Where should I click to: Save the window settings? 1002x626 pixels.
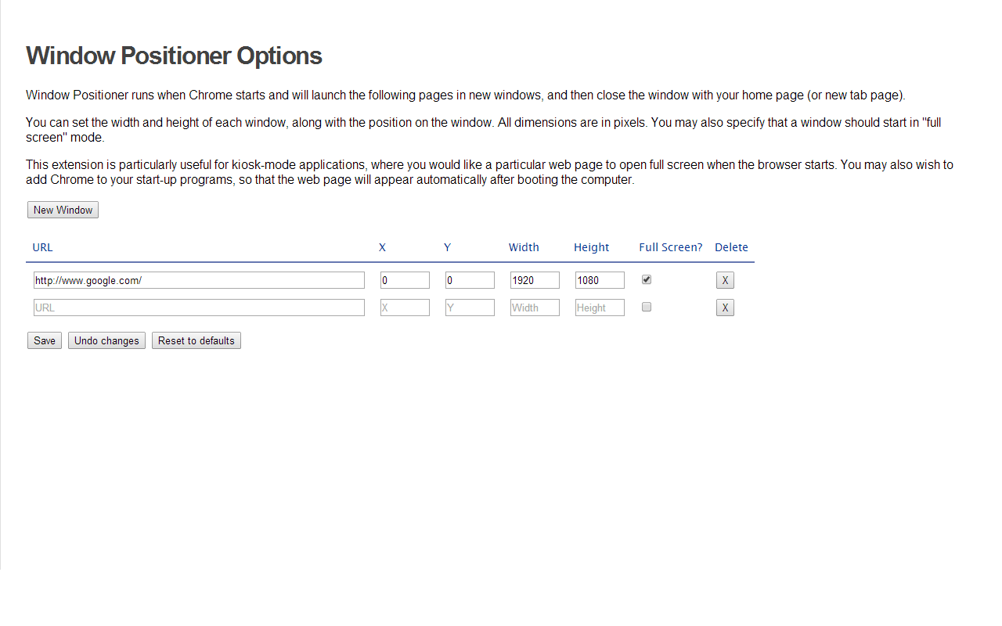[x=45, y=340]
